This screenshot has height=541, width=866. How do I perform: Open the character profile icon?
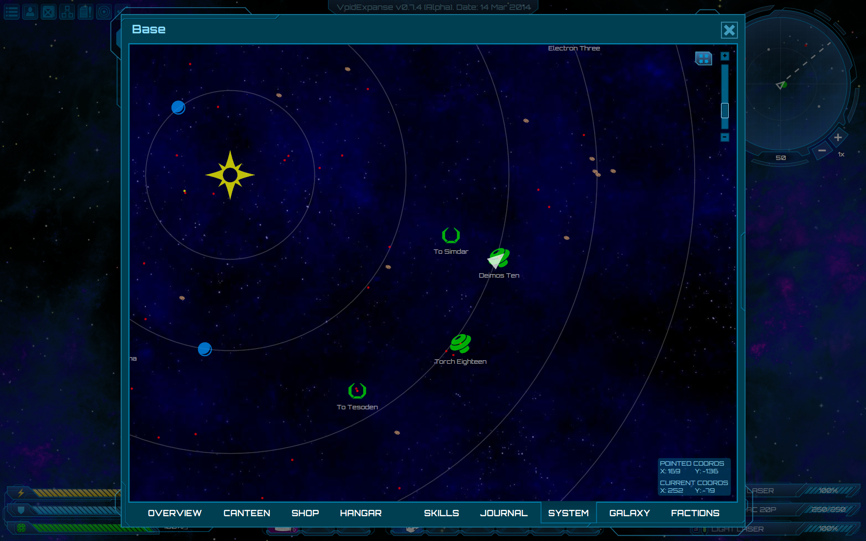[30, 12]
